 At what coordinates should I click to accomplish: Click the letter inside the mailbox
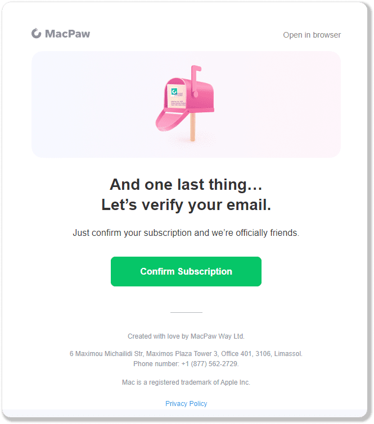pyautogui.click(x=180, y=96)
